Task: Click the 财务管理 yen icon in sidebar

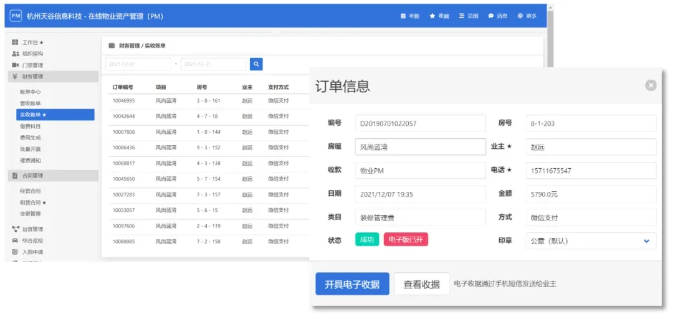Action: [x=14, y=77]
